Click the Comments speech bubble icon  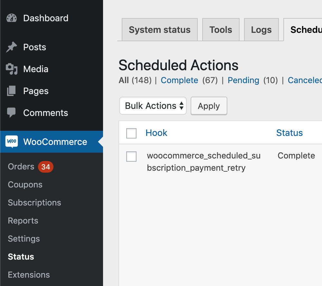click(x=12, y=113)
